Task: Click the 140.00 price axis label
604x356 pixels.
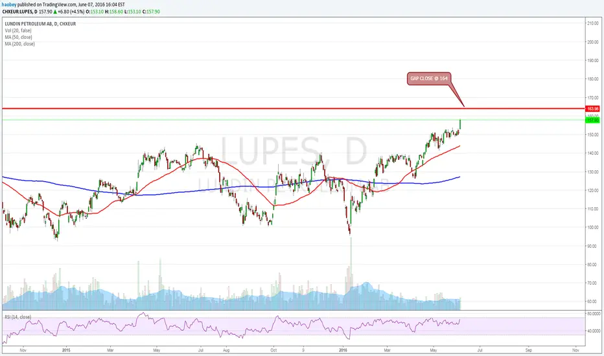Action: click(x=593, y=153)
